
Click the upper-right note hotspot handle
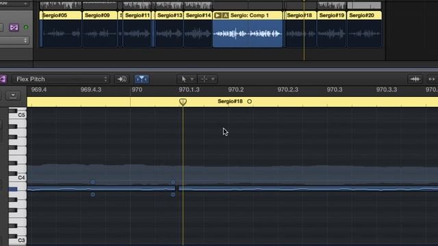(173, 182)
